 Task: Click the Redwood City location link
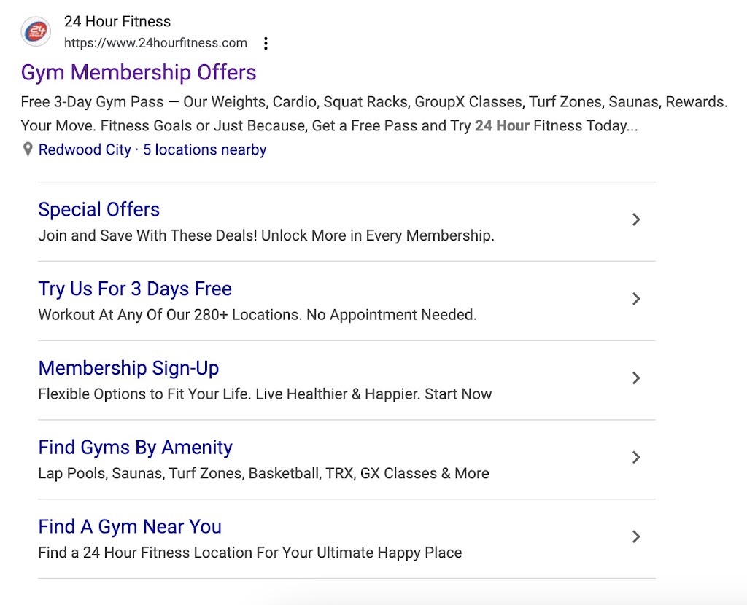point(85,150)
